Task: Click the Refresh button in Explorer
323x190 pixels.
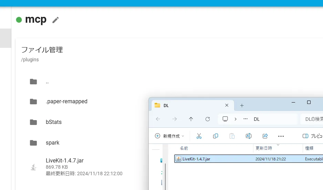Action: tap(208, 119)
